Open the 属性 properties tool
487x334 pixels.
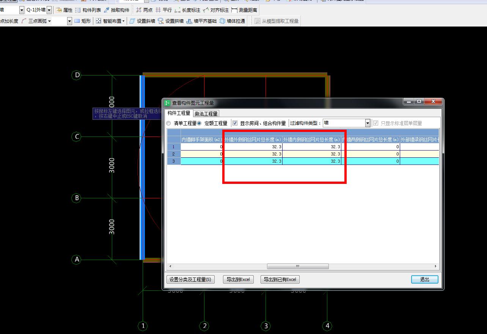tap(64, 10)
